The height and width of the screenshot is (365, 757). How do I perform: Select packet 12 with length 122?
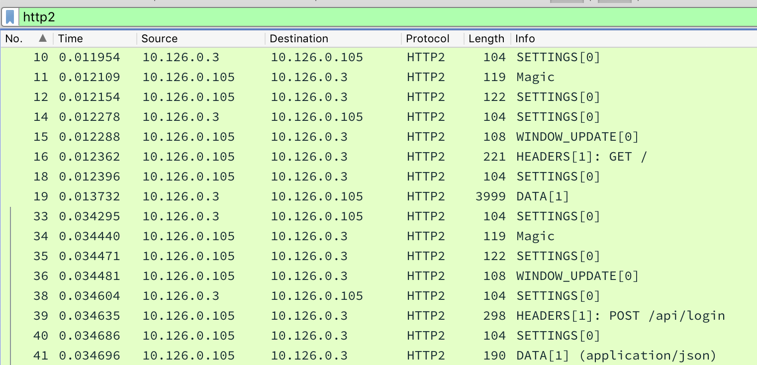pos(378,97)
